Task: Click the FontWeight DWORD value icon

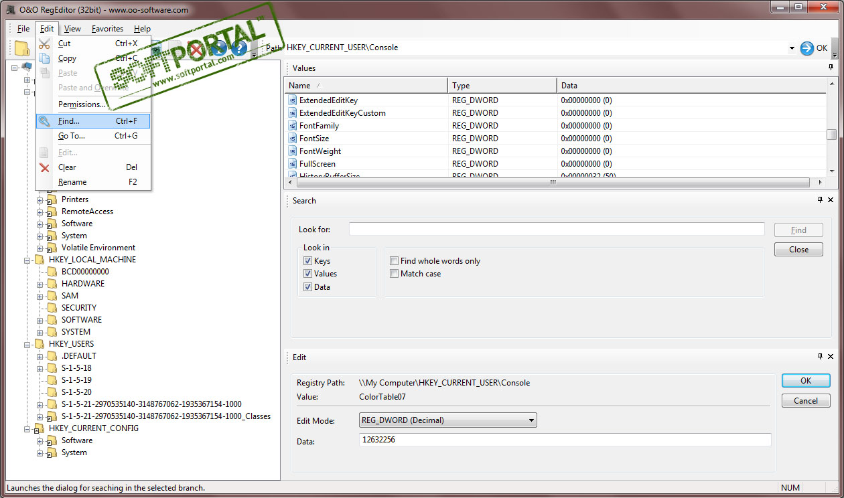Action: pos(293,151)
